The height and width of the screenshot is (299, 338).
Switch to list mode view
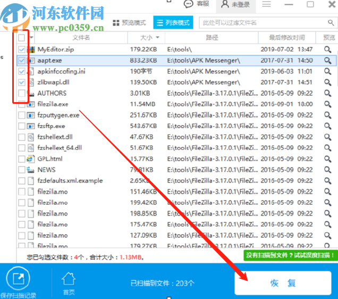(173, 22)
